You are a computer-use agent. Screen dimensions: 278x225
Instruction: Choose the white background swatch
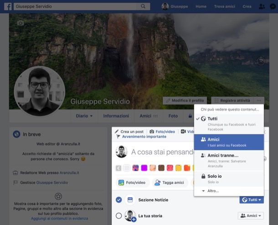pos(127,168)
